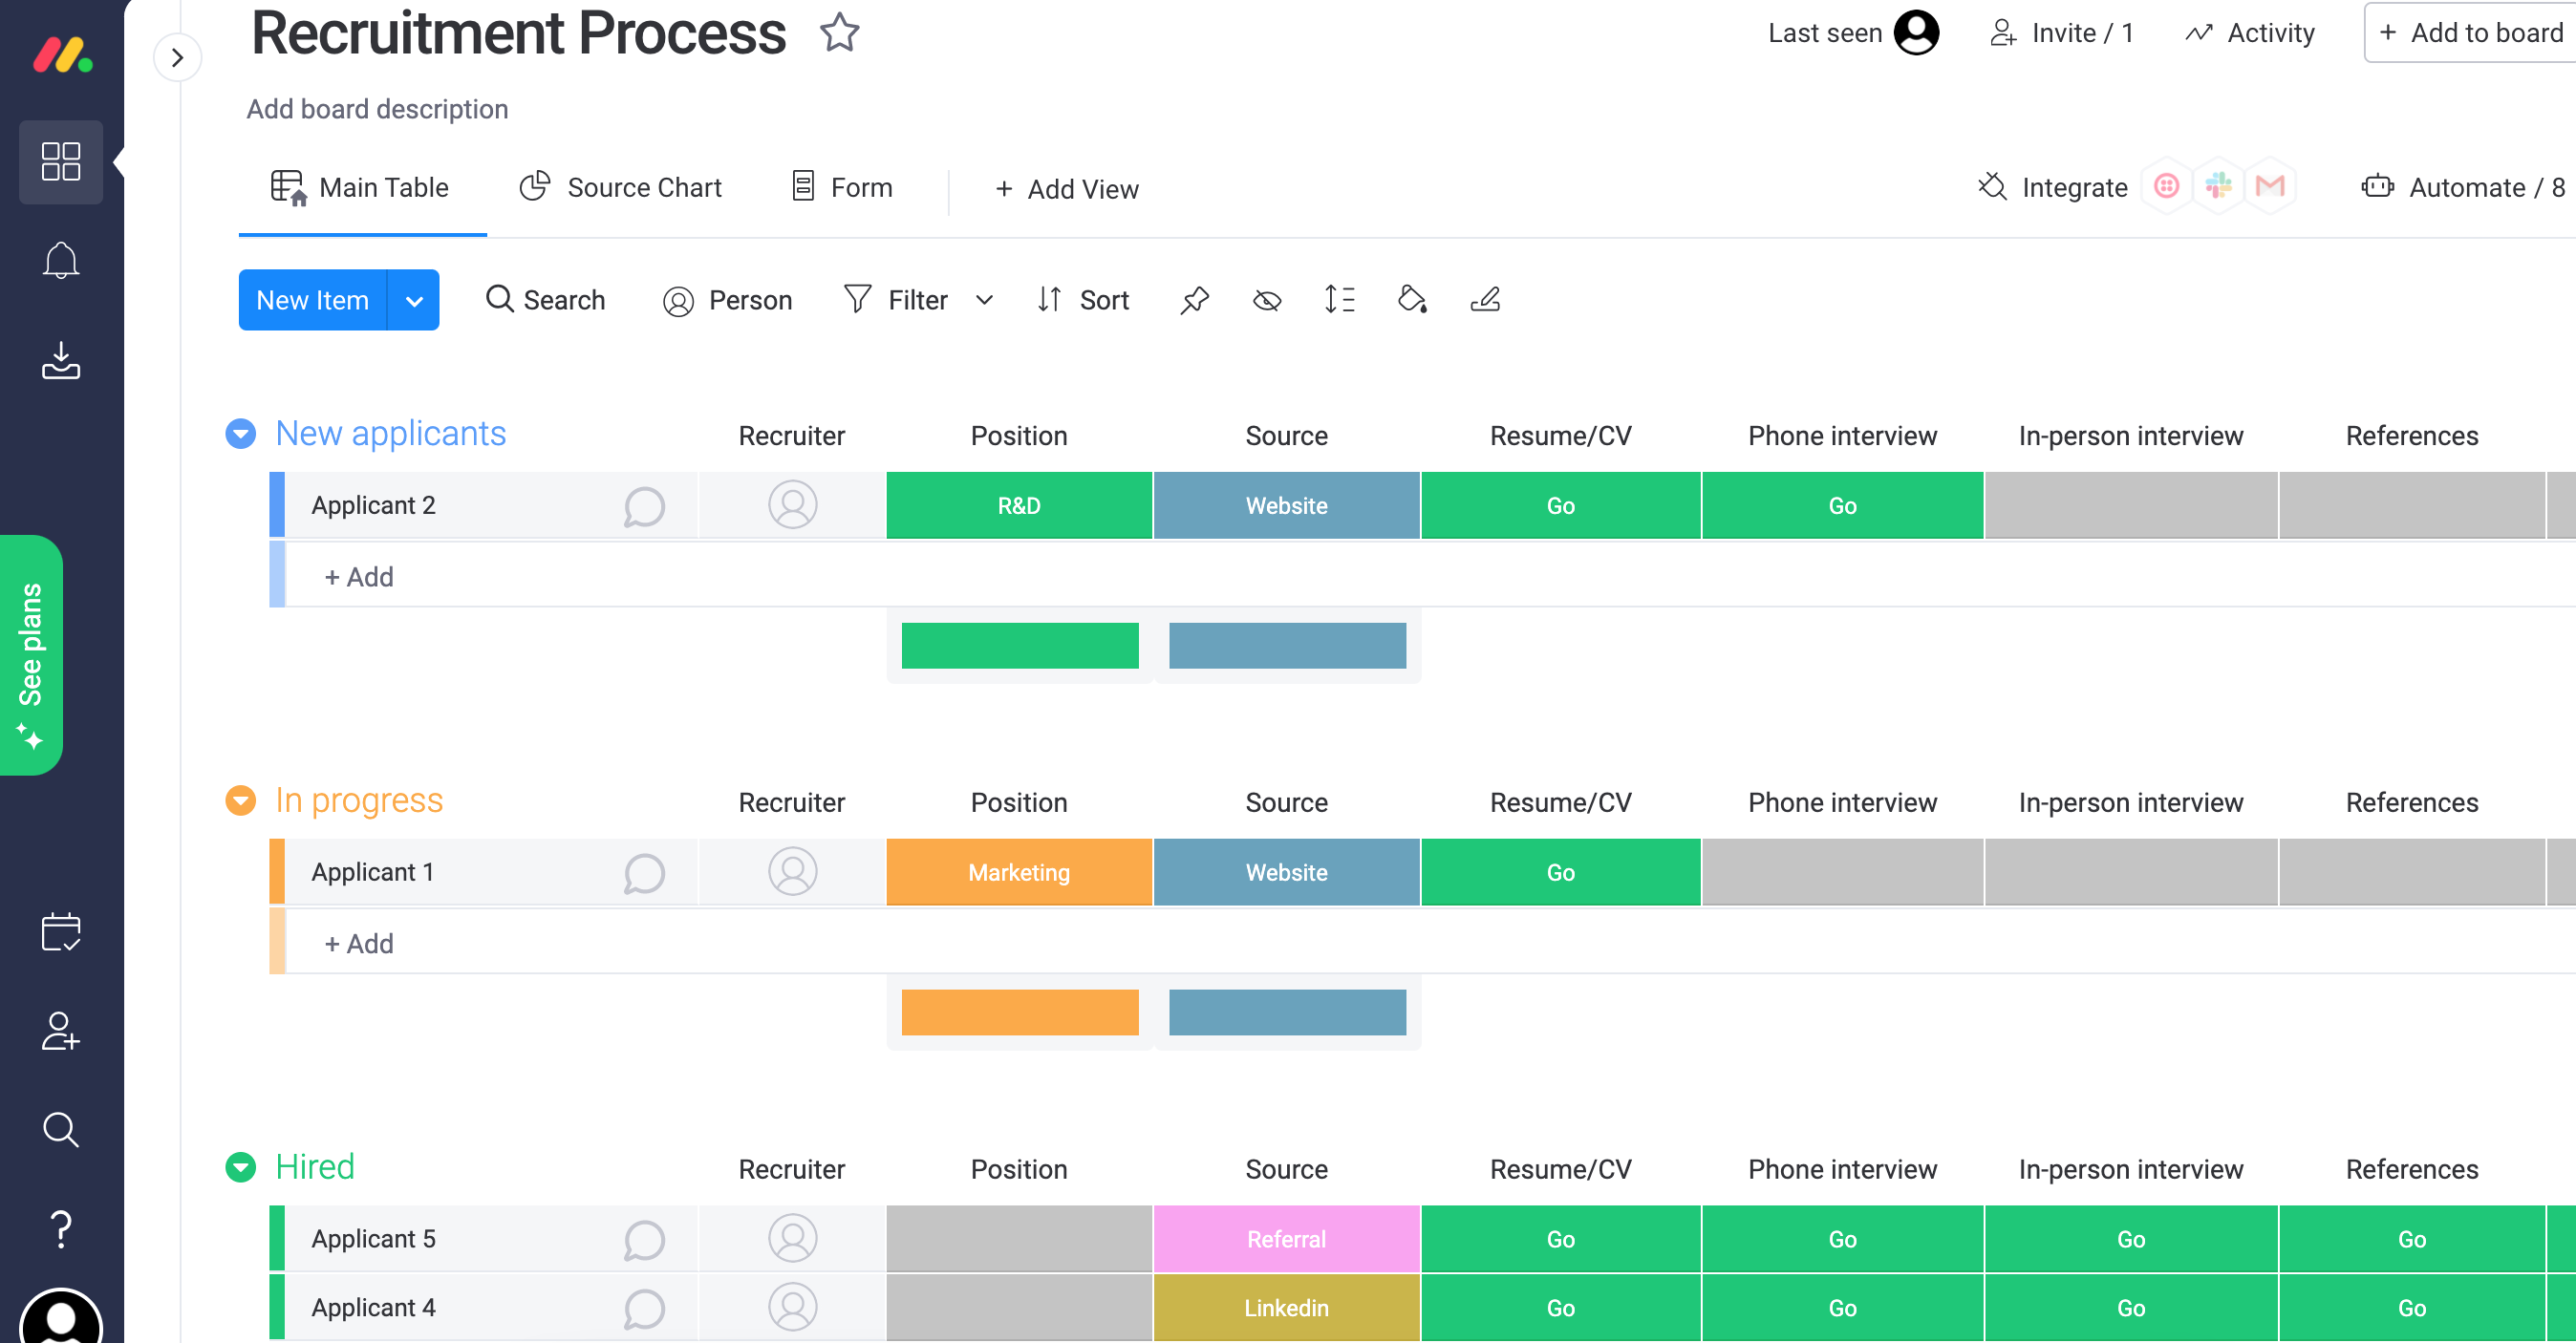
Task: Open the row height icon
Action: coord(1339,300)
